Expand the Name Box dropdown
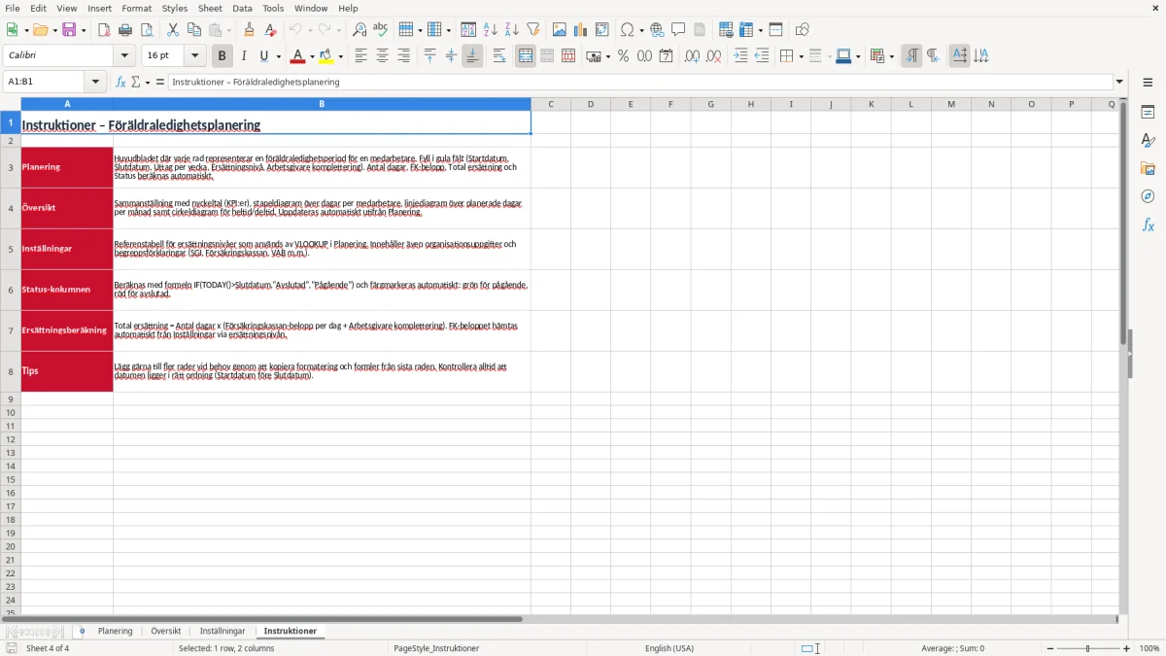This screenshot has width=1166, height=656. pos(95,83)
